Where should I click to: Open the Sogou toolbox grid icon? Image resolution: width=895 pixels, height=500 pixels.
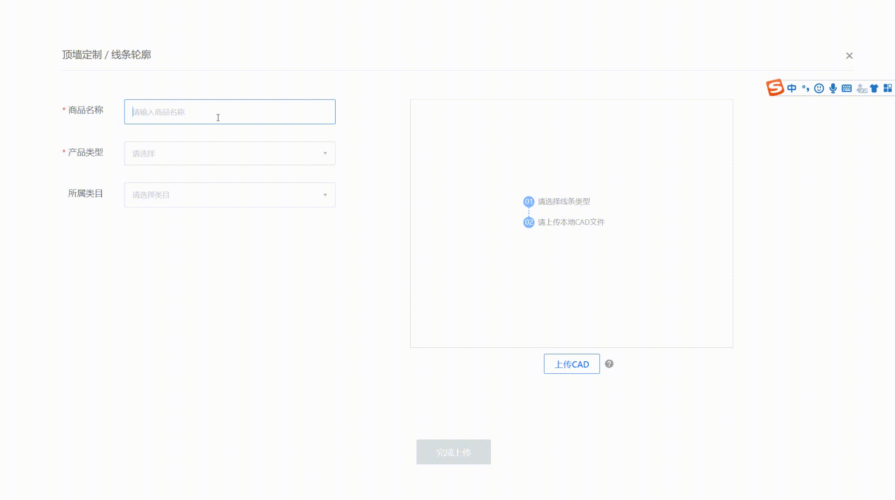coord(888,88)
